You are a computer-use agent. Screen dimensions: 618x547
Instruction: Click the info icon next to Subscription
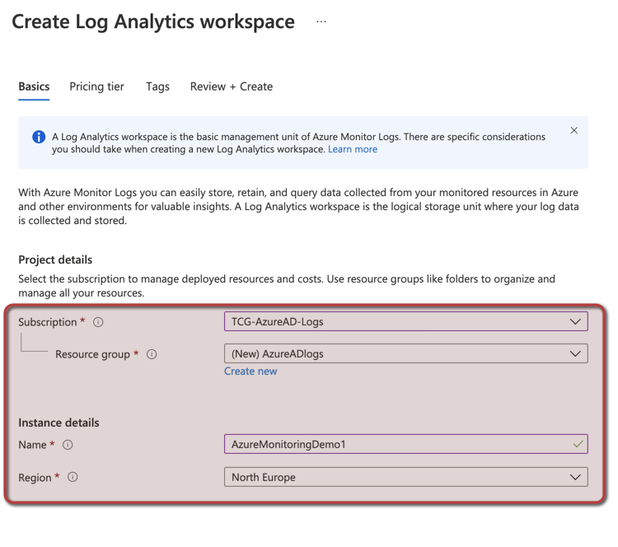click(x=98, y=322)
